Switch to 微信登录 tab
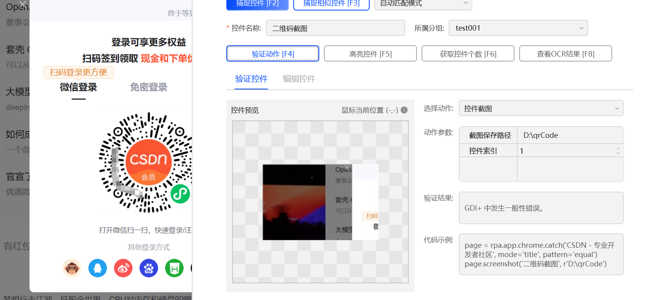The height and width of the screenshot is (300, 649). [78, 87]
